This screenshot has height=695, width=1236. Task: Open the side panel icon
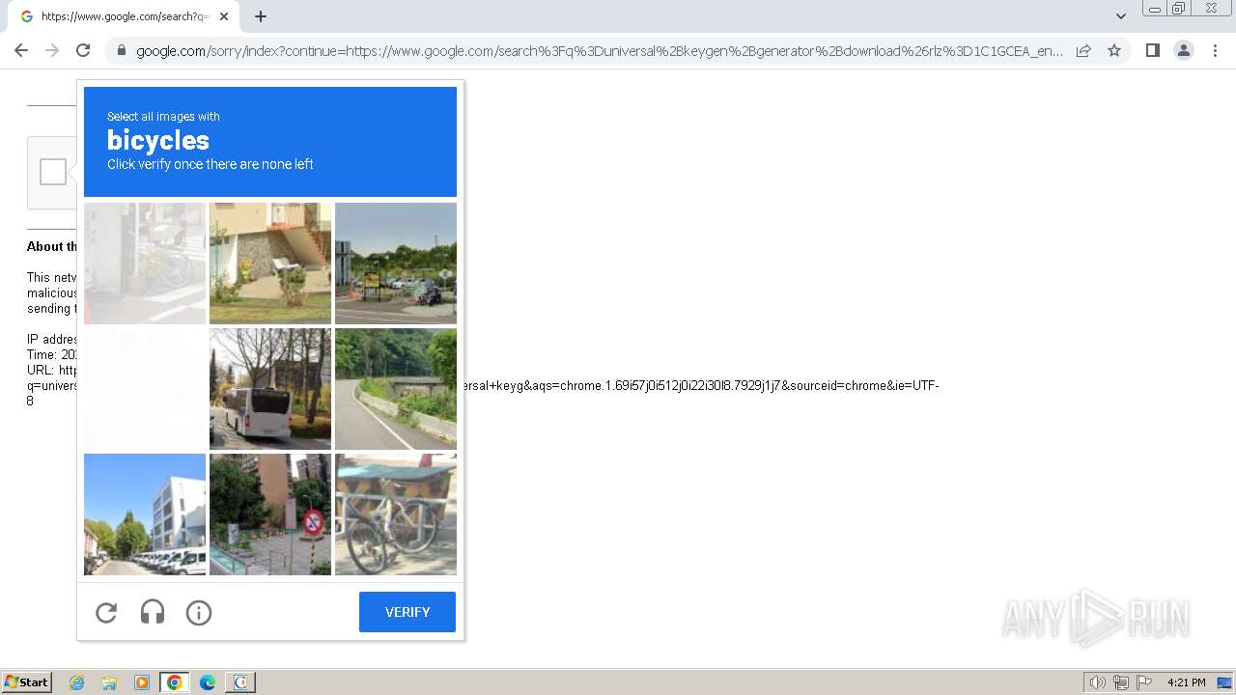pos(1152,50)
